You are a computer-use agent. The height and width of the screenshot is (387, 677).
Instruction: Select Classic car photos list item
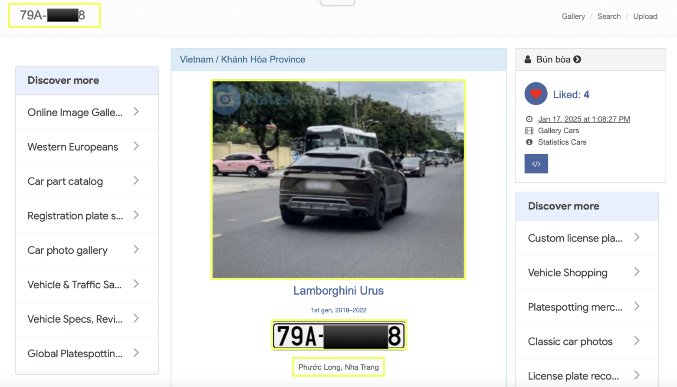click(x=587, y=341)
